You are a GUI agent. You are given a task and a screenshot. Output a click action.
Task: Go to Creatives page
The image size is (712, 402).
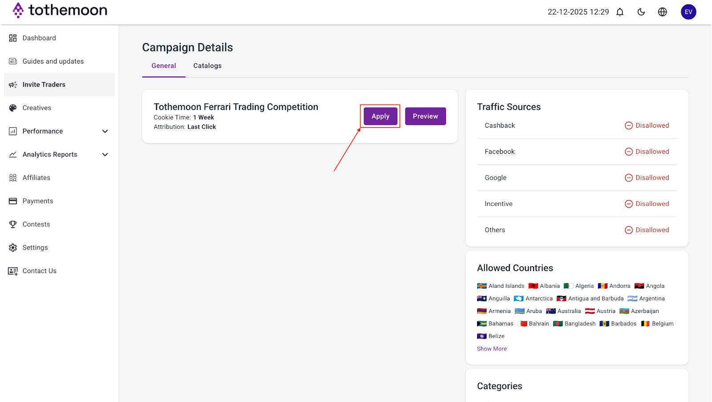59,108
